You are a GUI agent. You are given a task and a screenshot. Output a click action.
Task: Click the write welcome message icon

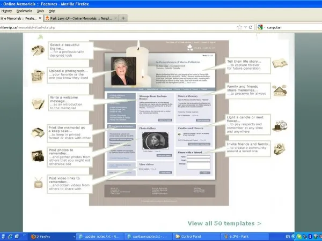pyautogui.click(x=39, y=102)
